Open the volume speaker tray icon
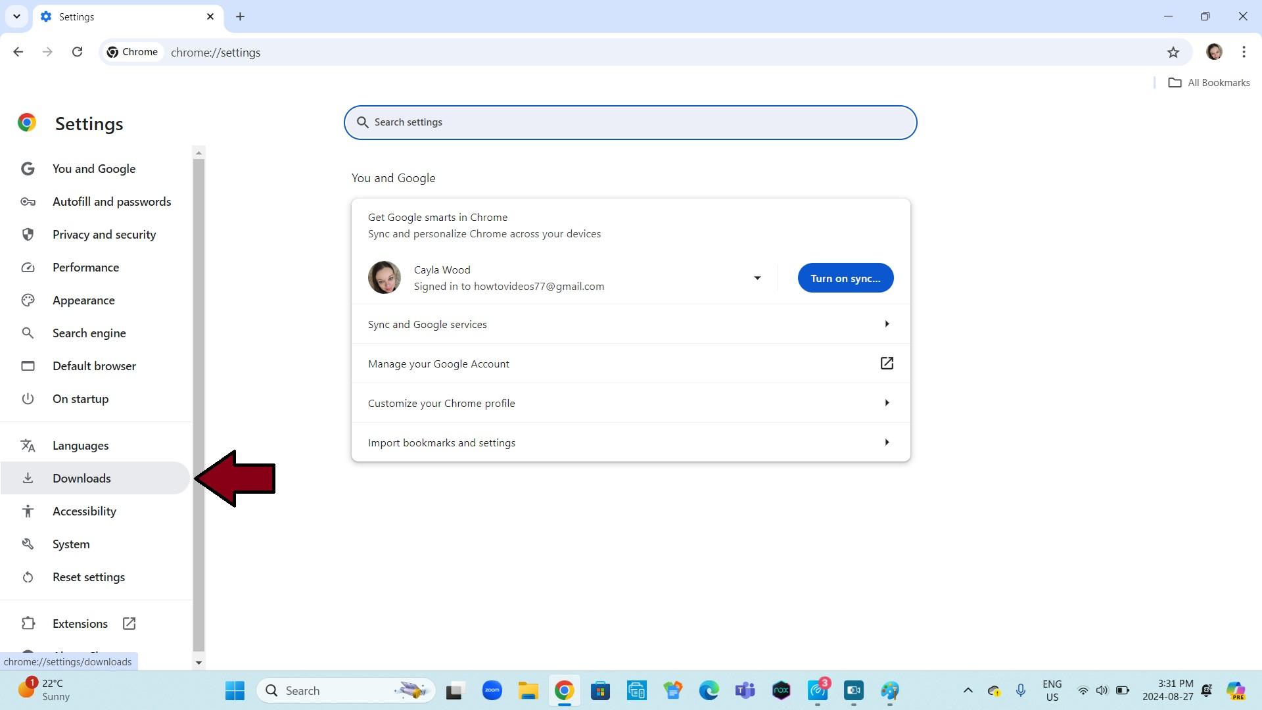1262x710 pixels. point(1102,690)
